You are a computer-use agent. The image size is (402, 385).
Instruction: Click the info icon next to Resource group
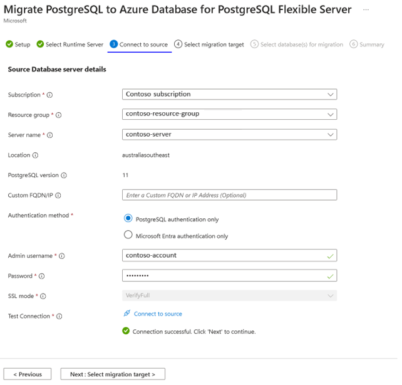pos(59,115)
